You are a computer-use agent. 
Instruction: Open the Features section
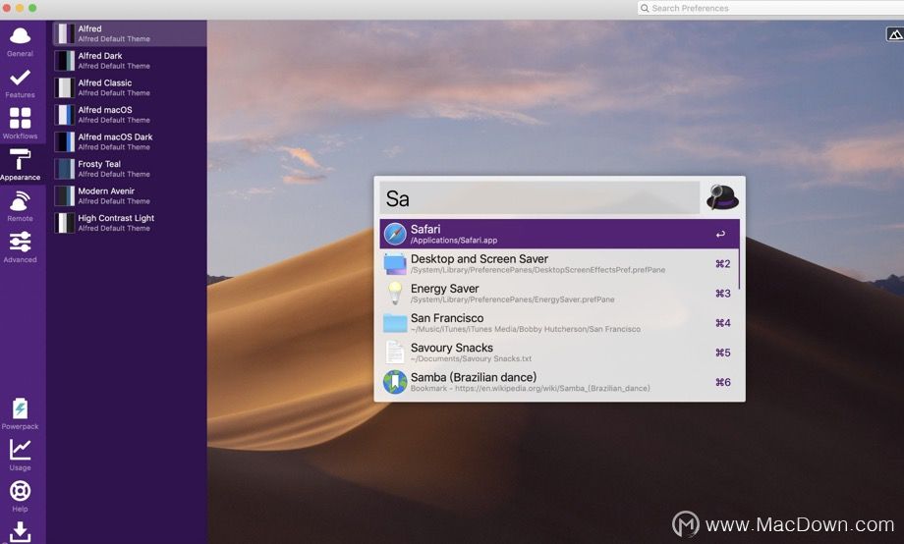[21, 83]
